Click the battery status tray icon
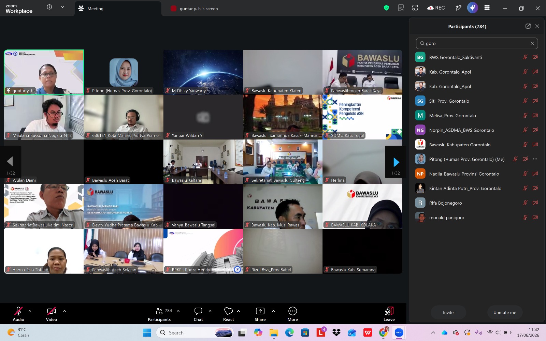 508,332
